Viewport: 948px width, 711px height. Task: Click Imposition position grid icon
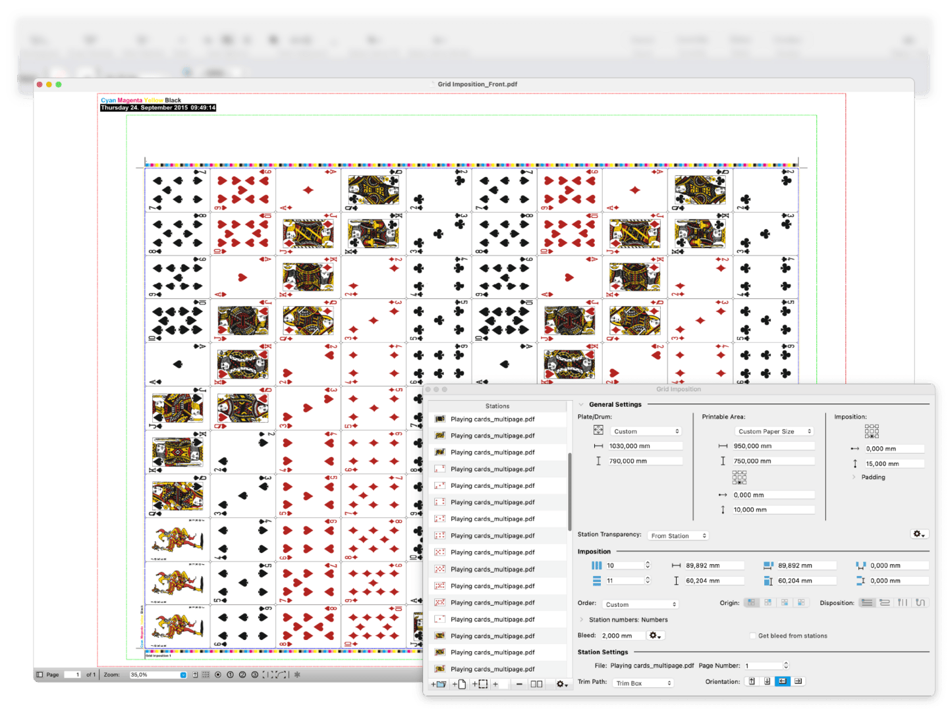[x=872, y=431]
